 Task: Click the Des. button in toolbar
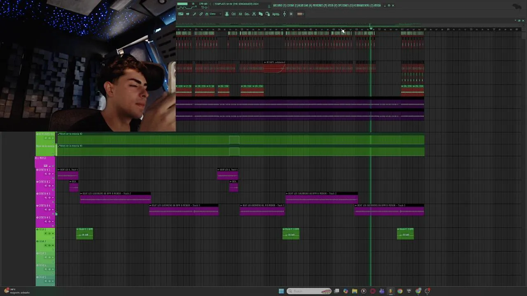click(x=247, y=14)
